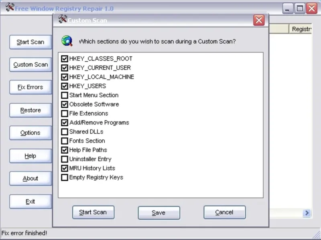Viewport: 321px width, 240px height.
Task: Uncheck Help File Paths box
Action: click(65, 150)
